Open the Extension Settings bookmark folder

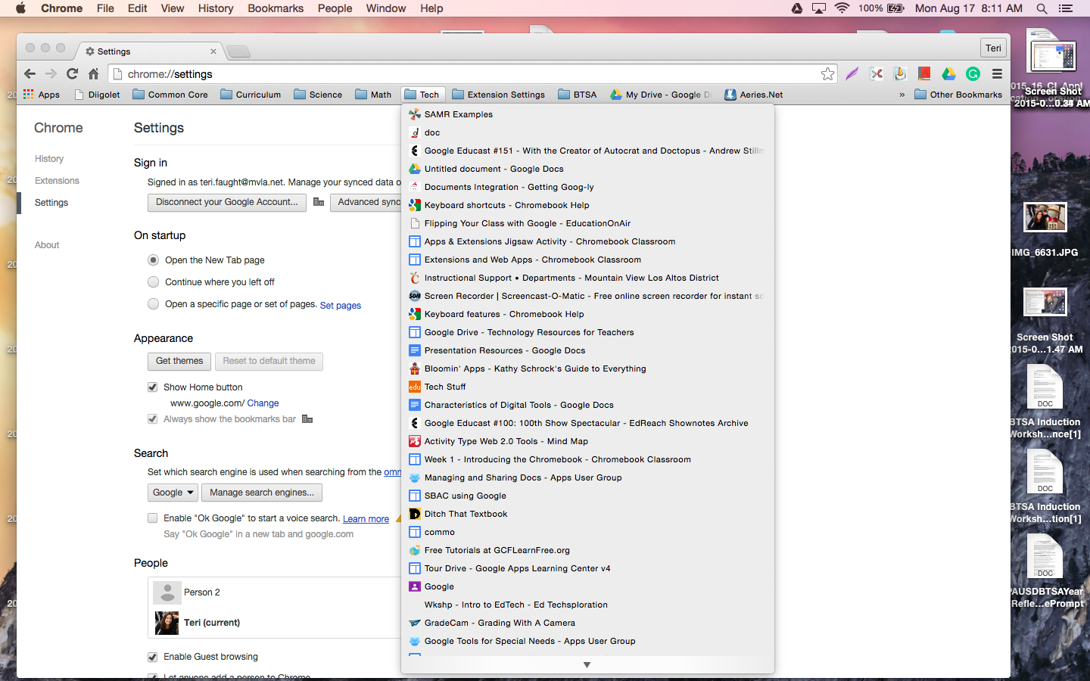click(x=498, y=95)
